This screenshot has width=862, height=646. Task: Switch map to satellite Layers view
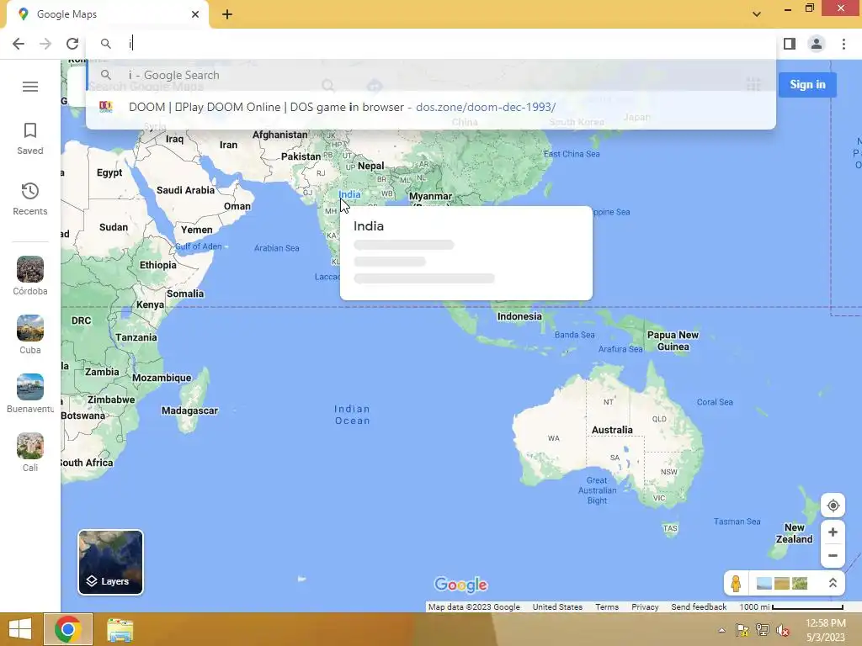coord(110,562)
